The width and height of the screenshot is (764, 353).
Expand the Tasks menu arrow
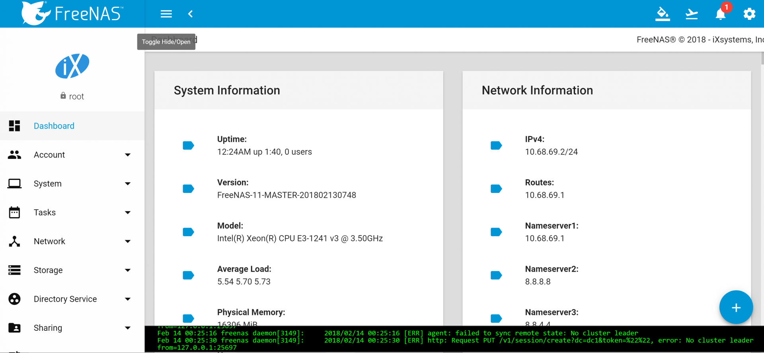coord(128,212)
